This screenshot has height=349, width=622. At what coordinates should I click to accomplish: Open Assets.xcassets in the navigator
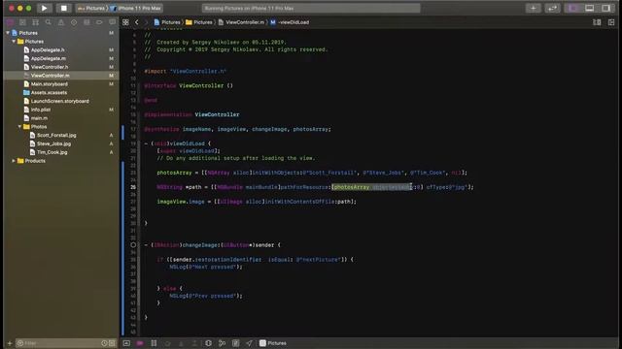coord(49,93)
